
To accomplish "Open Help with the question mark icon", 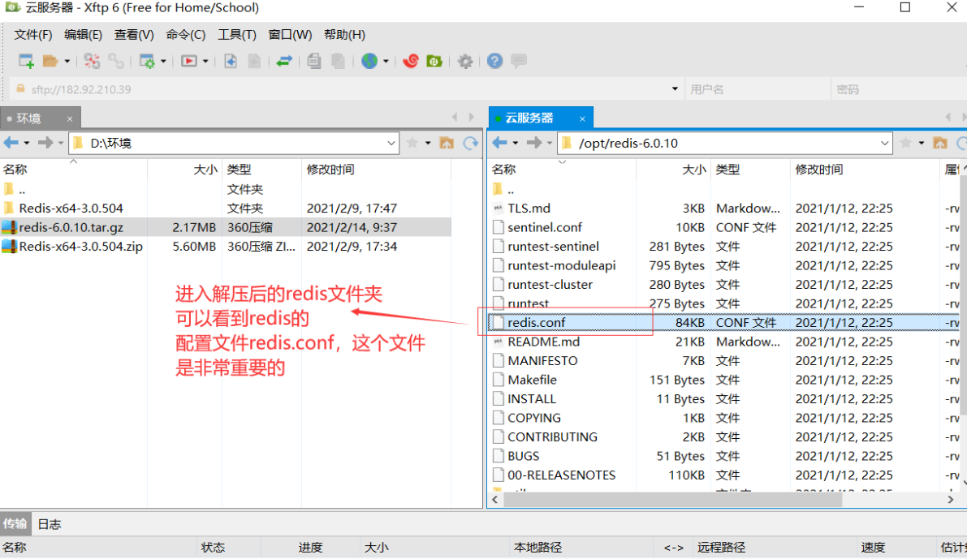I will tap(494, 61).
